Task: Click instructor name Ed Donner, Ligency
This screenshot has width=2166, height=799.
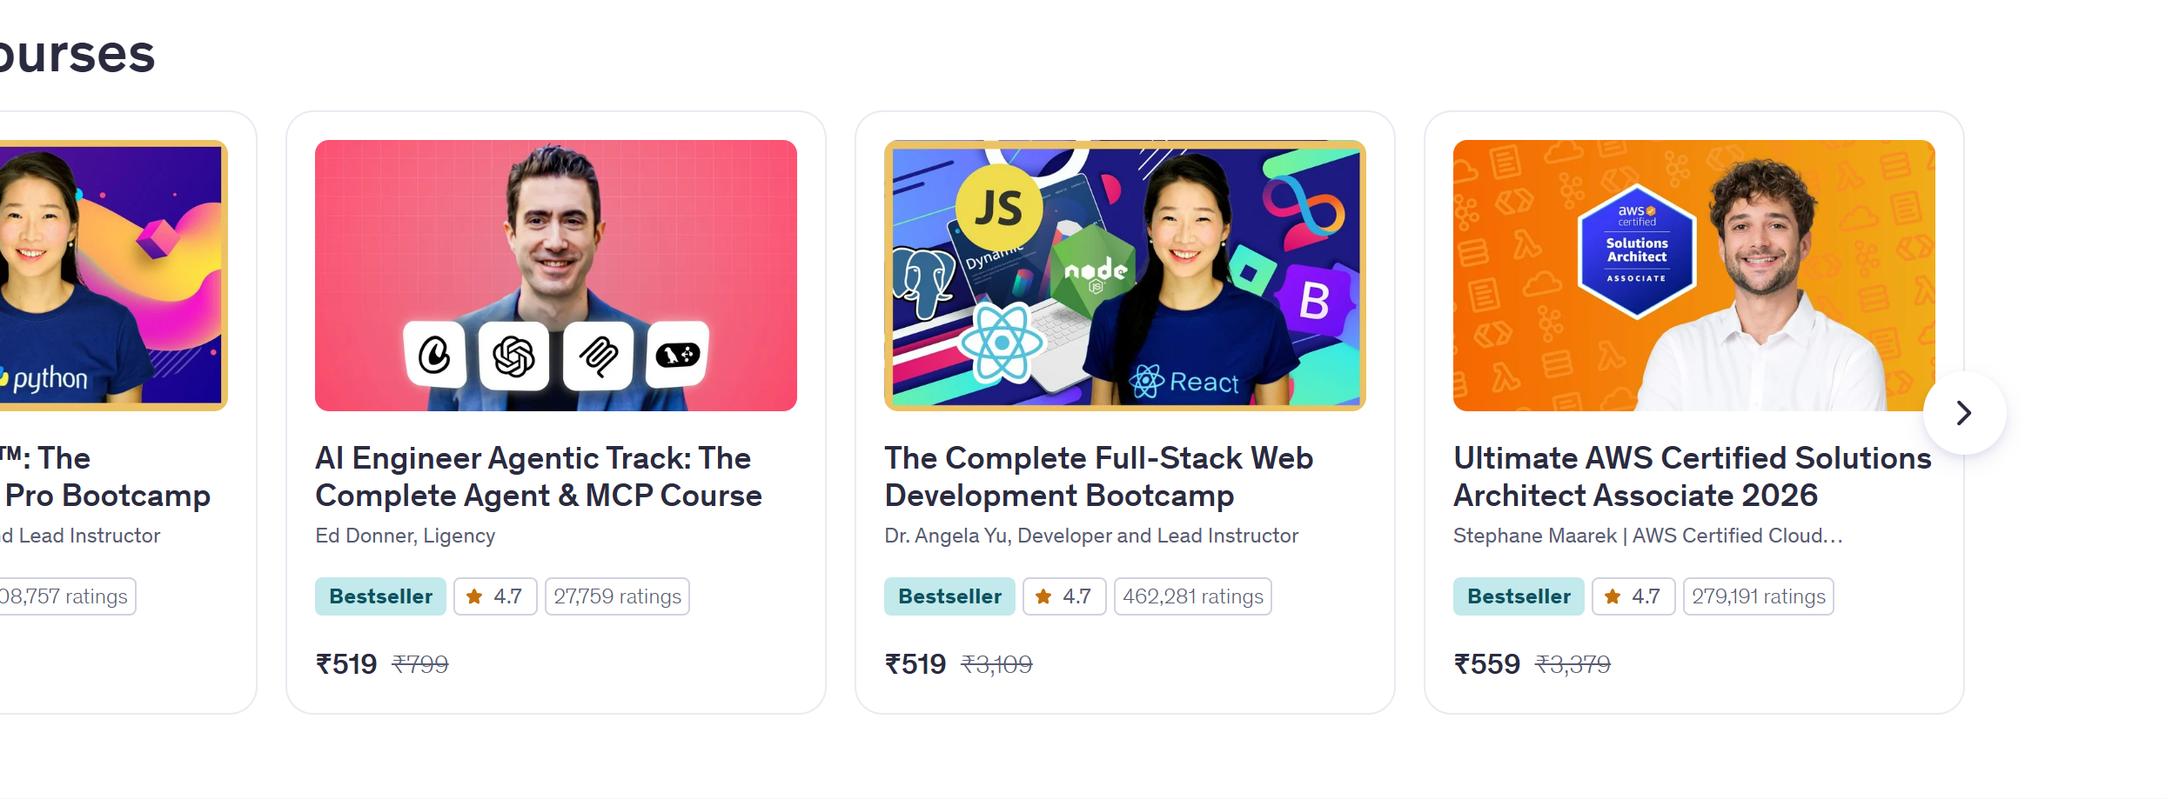Action: pyautogui.click(x=406, y=536)
